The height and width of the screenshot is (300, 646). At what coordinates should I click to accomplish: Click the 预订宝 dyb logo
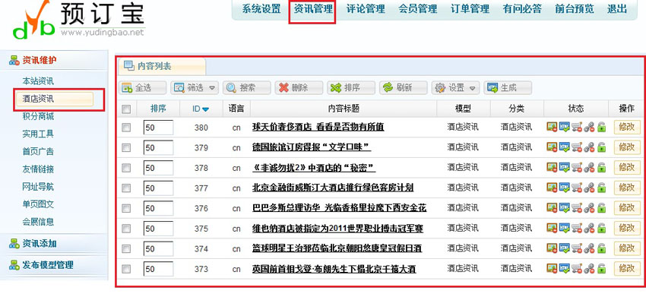click(x=79, y=19)
